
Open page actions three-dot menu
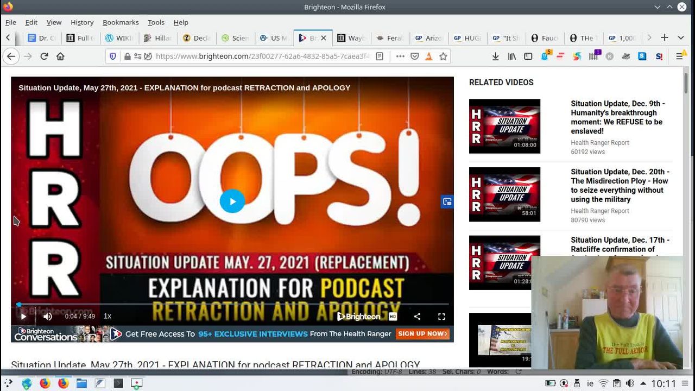tap(400, 56)
